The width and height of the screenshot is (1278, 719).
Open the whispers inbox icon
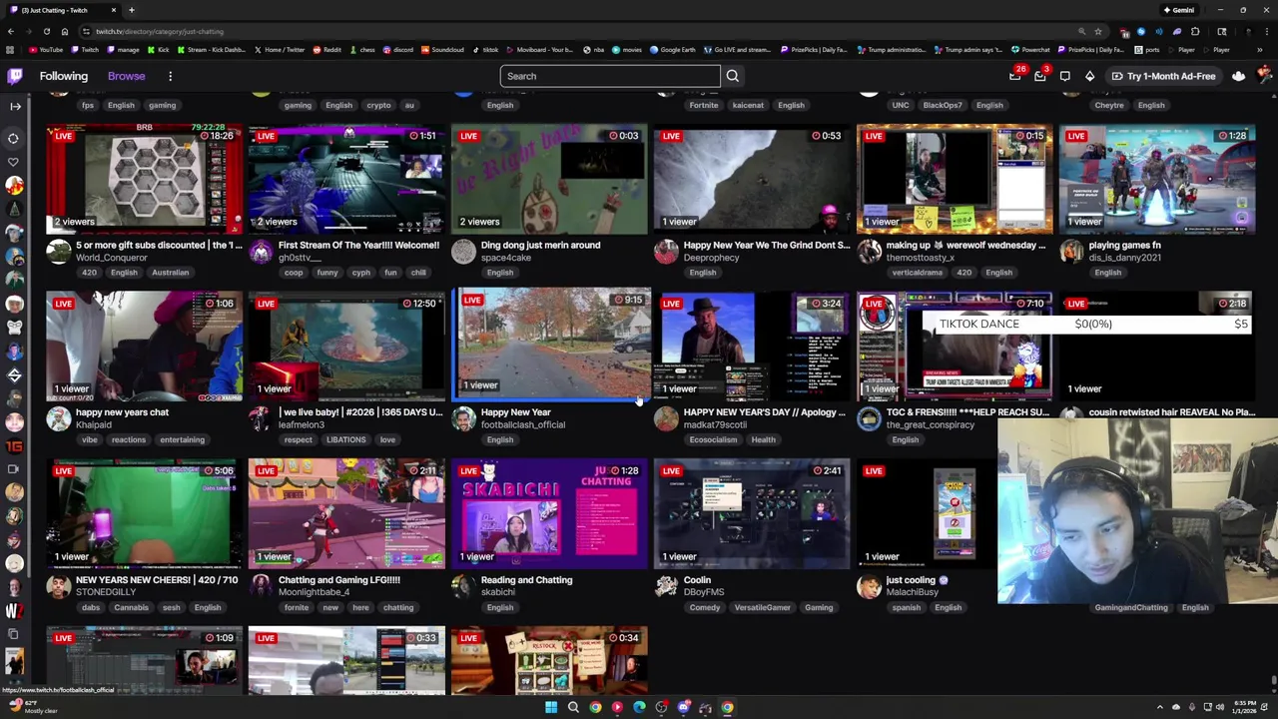coord(1040,76)
